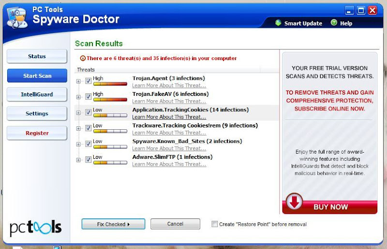Image resolution: width=387 pixels, height=249 pixels.
Task: Select Trackware.Tracking Cookies!rem (9 infections) title
Action: pyautogui.click(x=195, y=125)
